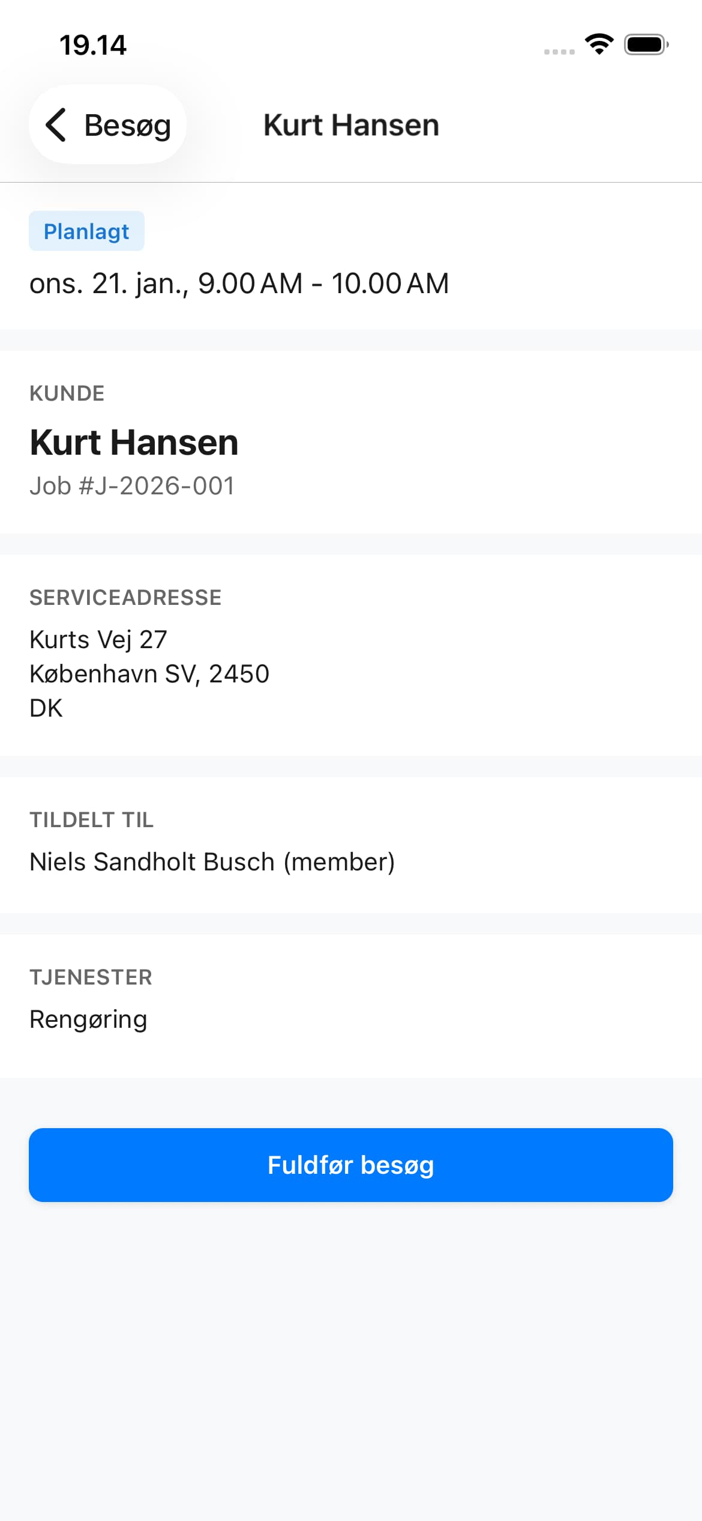The width and height of the screenshot is (702, 1521).
Task: Tap the battery indicator icon
Action: [x=646, y=44]
